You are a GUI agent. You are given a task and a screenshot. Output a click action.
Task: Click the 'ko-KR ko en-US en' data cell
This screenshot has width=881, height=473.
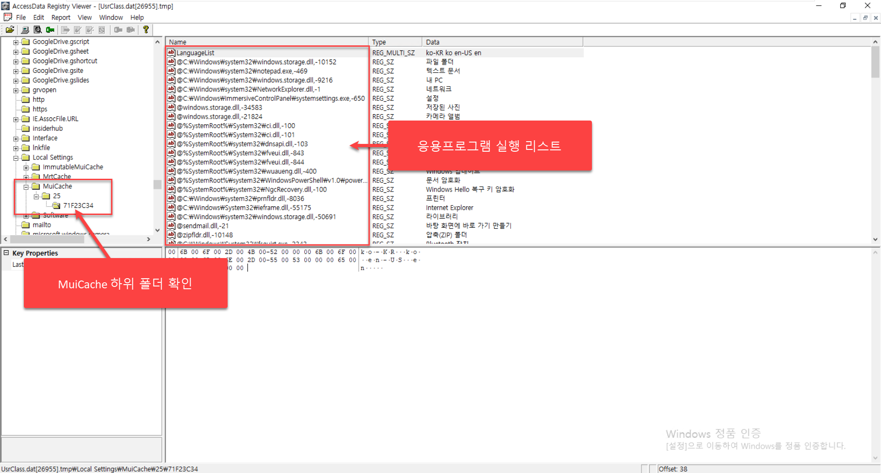[453, 53]
